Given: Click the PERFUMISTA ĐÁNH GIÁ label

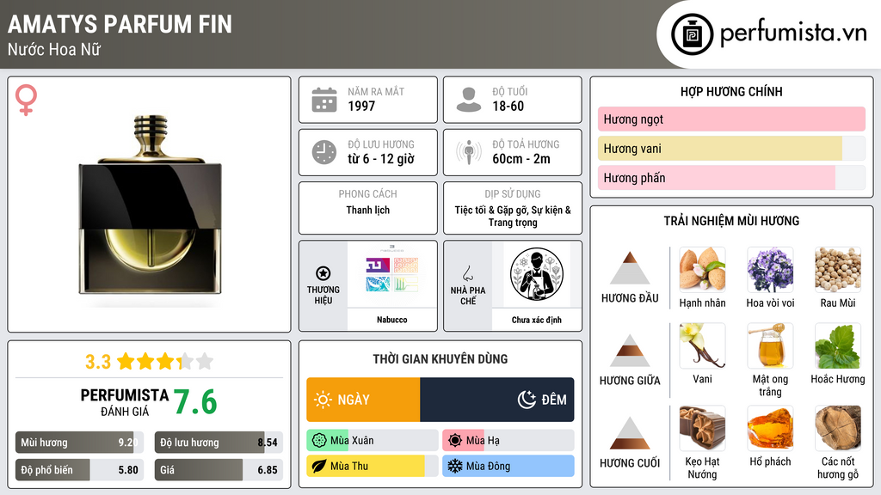Looking at the screenshot, I should pos(125,402).
